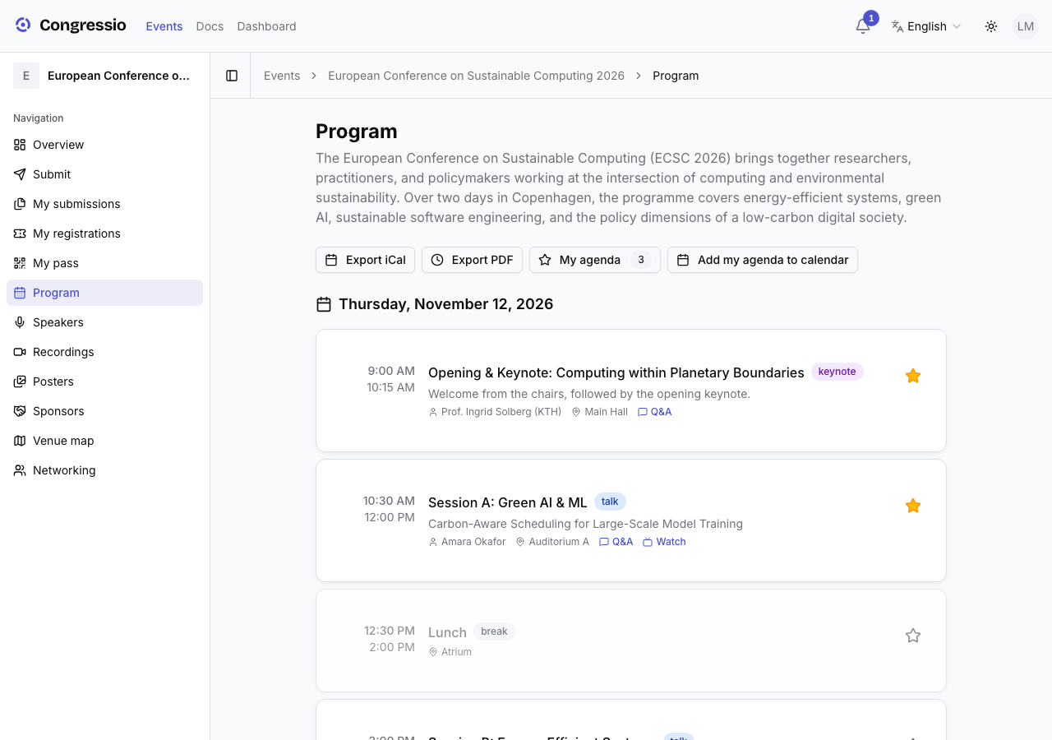
Task: Open My agenda with 3 items
Action: [595, 260]
